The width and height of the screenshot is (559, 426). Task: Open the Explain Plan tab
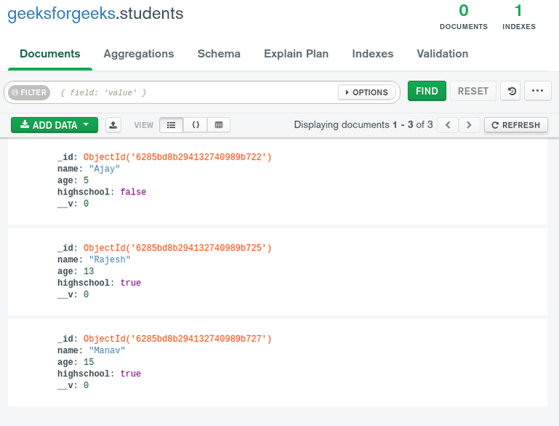click(296, 54)
